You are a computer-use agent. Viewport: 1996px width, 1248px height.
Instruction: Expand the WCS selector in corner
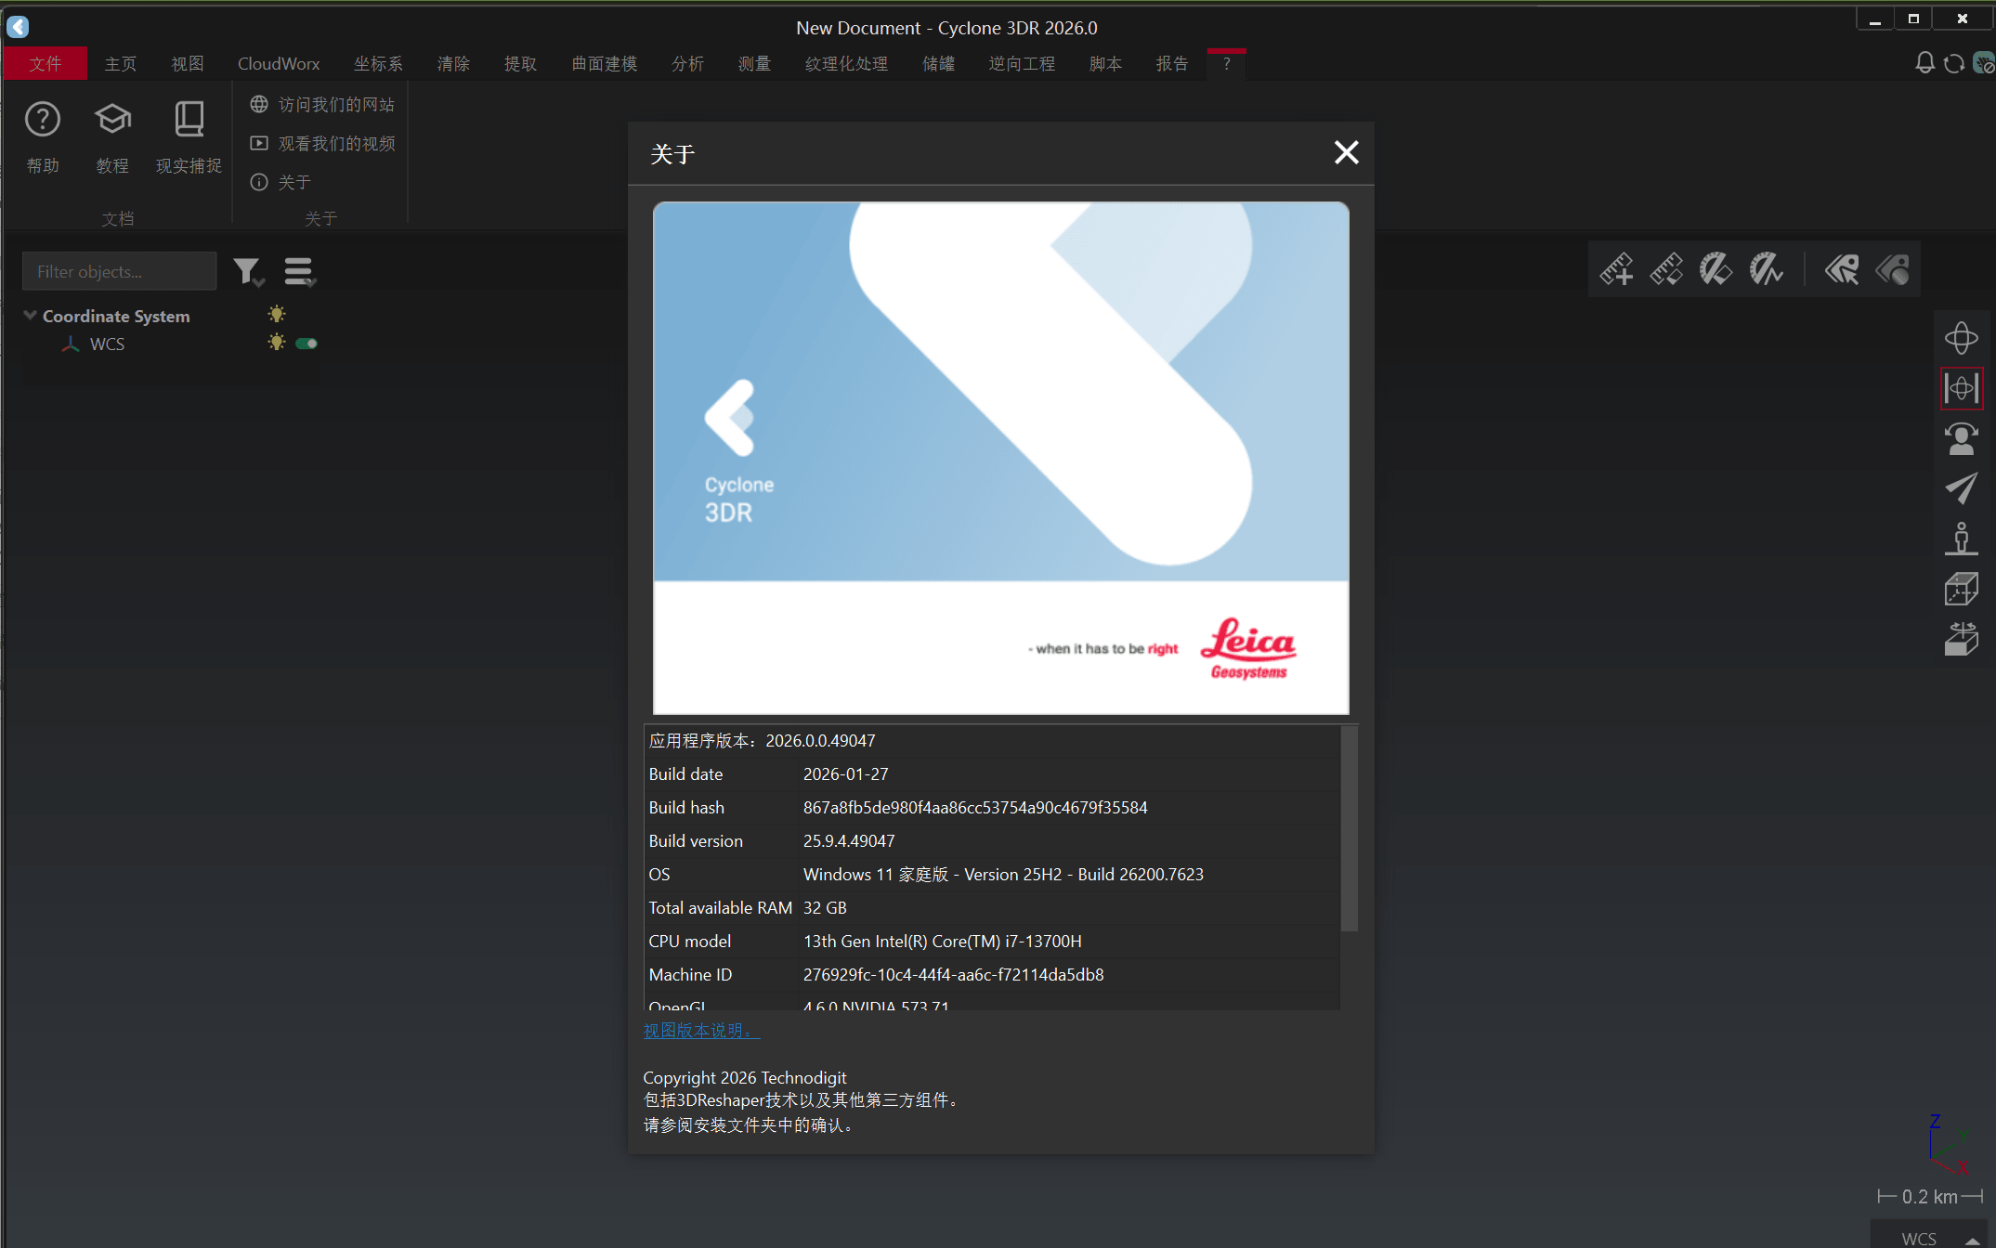click(1971, 1239)
